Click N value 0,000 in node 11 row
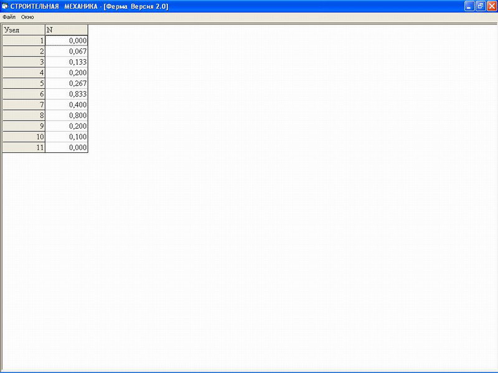 point(67,147)
